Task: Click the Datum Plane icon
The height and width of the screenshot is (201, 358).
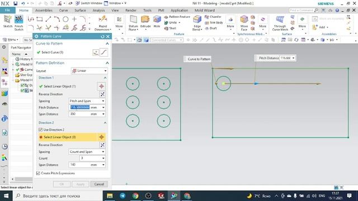Action: tap(133, 20)
